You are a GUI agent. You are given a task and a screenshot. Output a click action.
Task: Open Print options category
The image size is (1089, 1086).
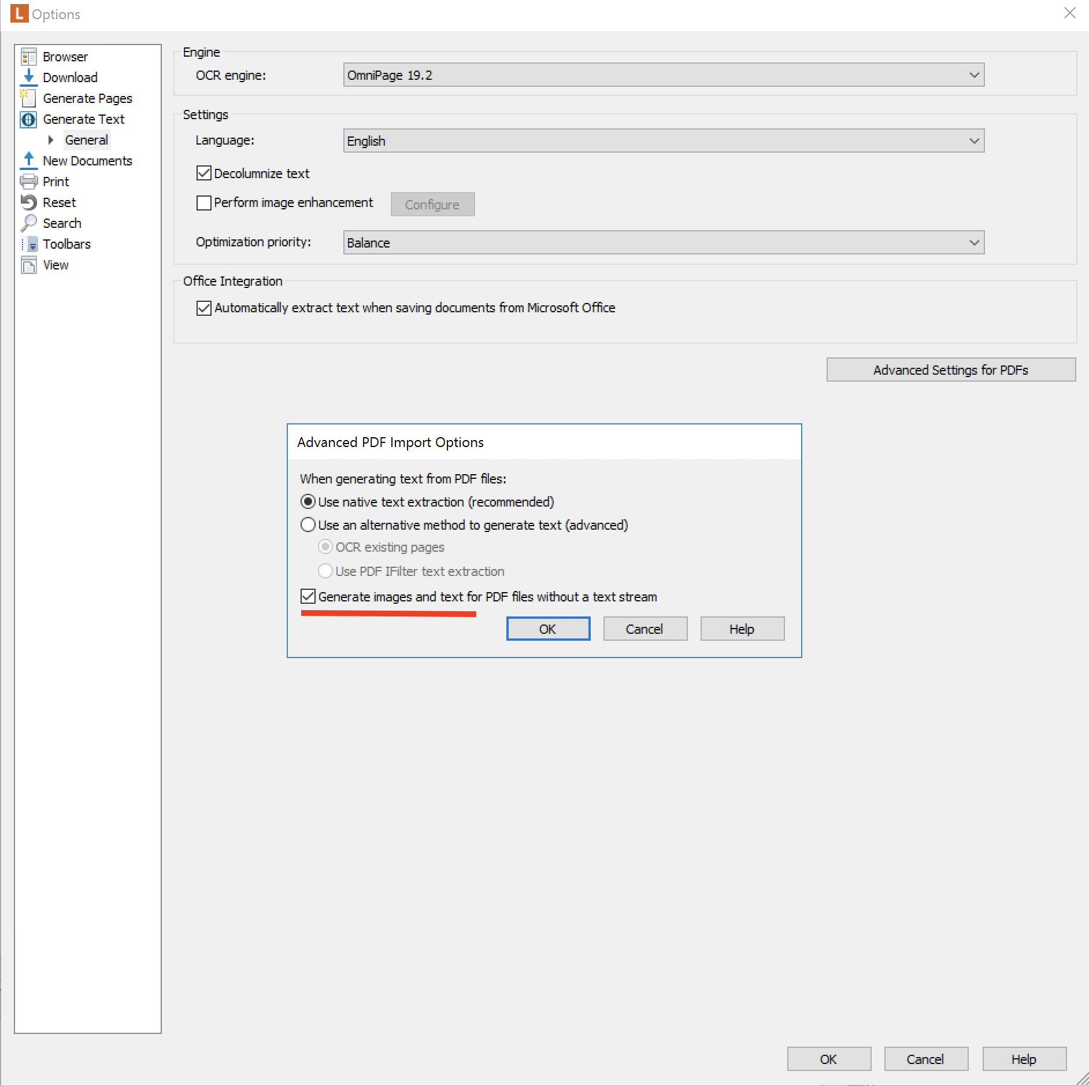point(55,182)
